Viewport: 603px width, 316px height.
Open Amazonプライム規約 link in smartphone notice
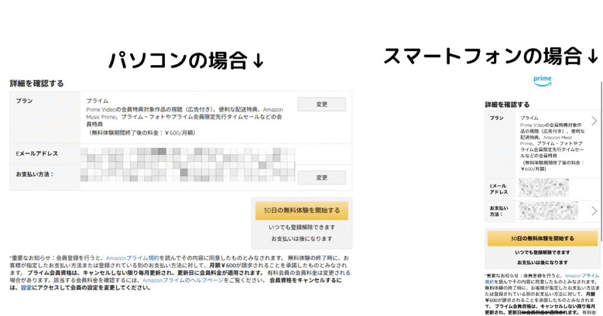(581, 275)
